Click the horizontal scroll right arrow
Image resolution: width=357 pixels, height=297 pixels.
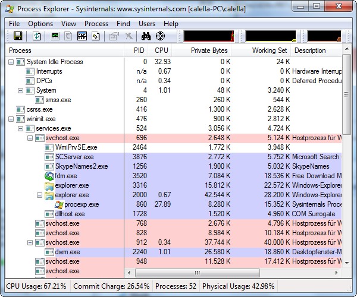(x=337, y=273)
